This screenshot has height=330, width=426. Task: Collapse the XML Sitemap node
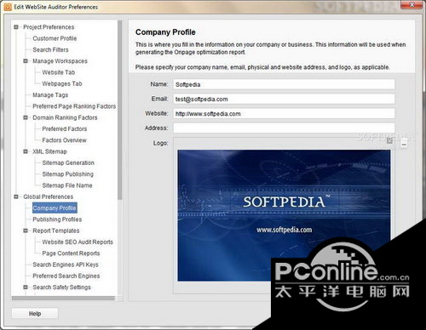point(26,151)
